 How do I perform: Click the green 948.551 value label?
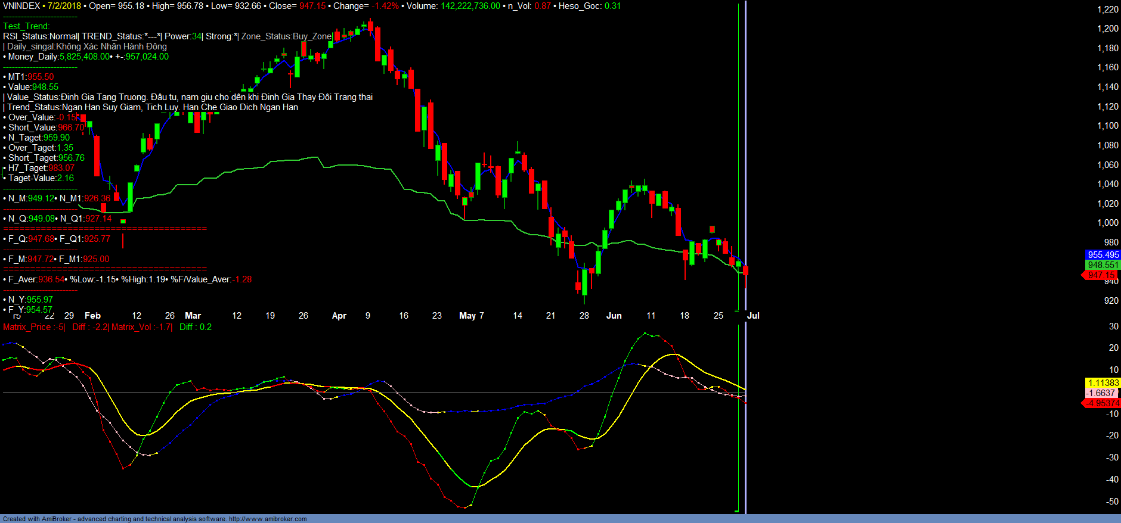point(1103,265)
